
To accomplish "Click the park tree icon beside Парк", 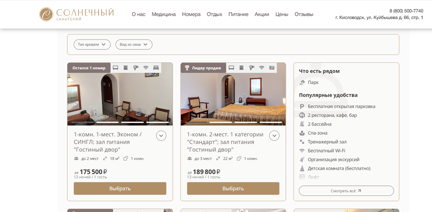I will pos(302,83).
